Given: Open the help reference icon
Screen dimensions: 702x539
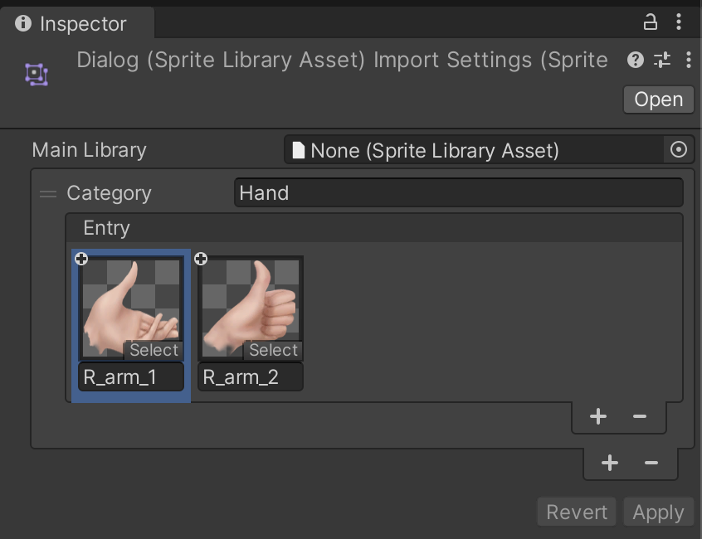Looking at the screenshot, I should (636, 60).
